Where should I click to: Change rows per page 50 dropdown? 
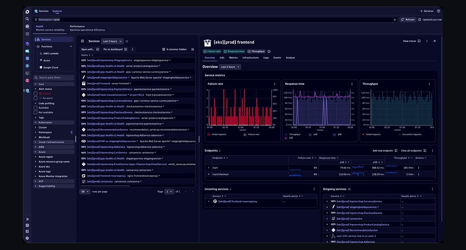[85, 192]
